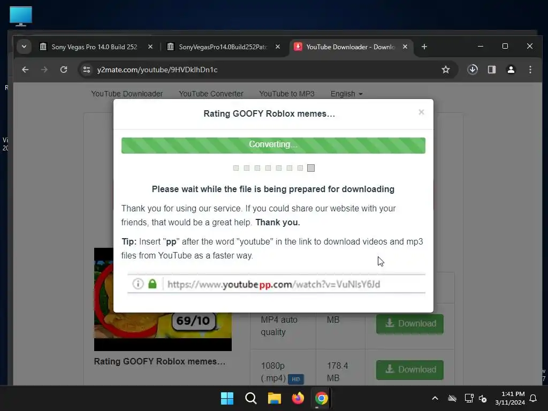Close the SonyVegasPro14.0Build252Patch tab
Viewport: 548px width, 411px height.
[278, 47]
